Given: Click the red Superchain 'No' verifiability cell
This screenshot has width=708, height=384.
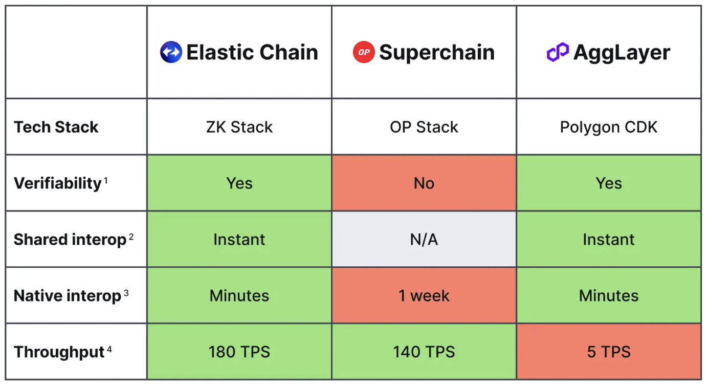Looking at the screenshot, I should pyautogui.click(x=424, y=183).
